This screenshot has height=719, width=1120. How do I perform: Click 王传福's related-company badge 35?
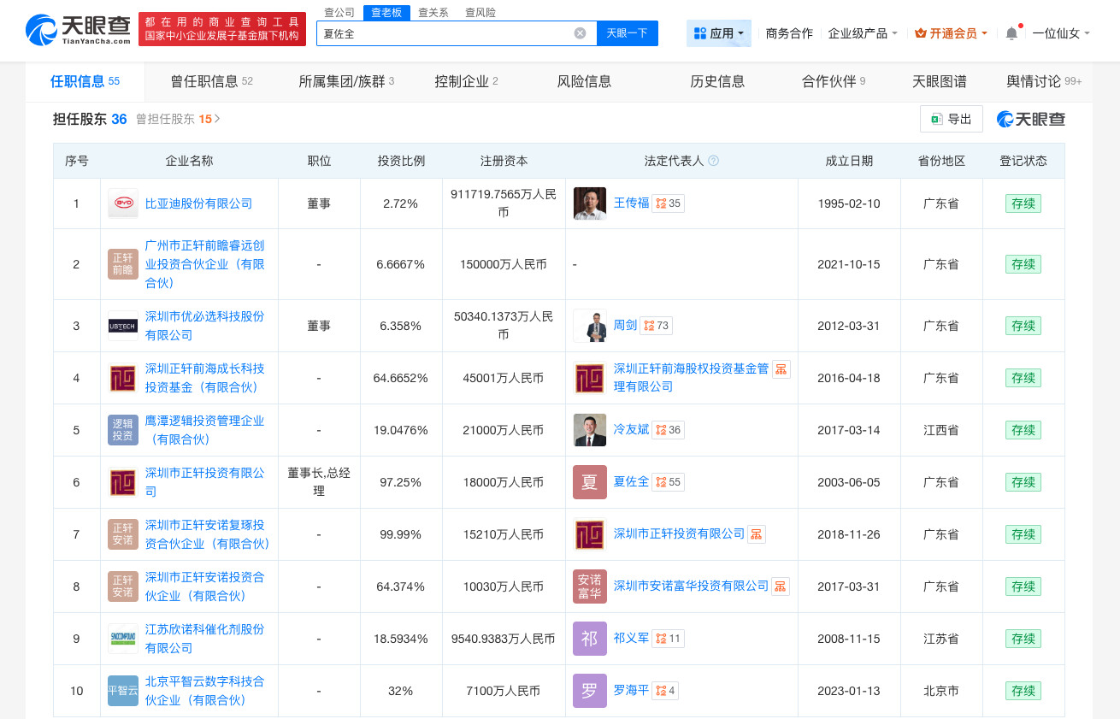(x=668, y=203)
